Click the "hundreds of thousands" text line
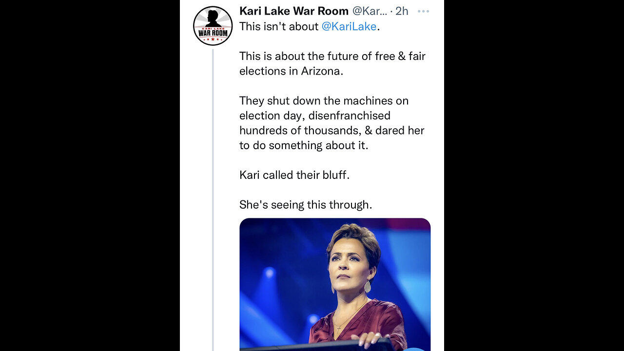This screenshot has height=351, width=624. tap(331, 131)
